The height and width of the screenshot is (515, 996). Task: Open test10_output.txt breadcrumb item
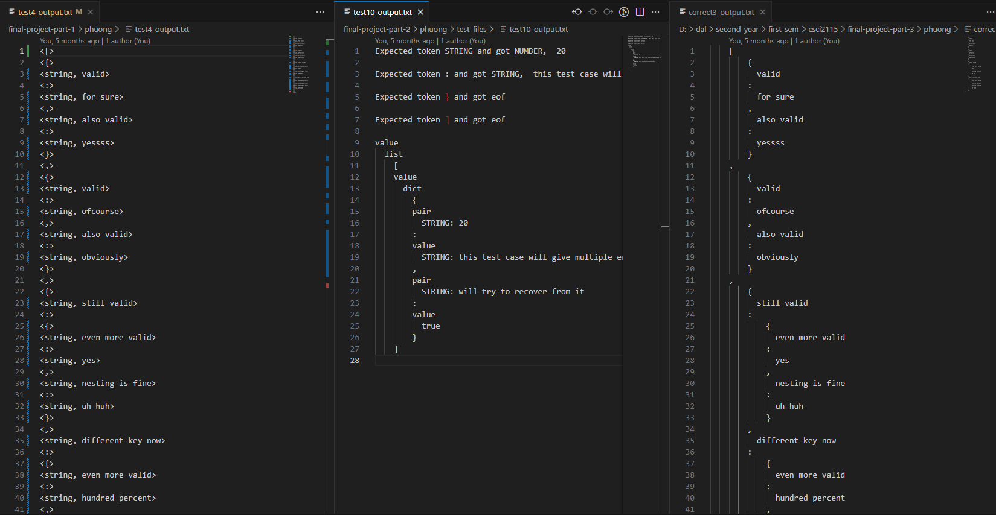534,29
